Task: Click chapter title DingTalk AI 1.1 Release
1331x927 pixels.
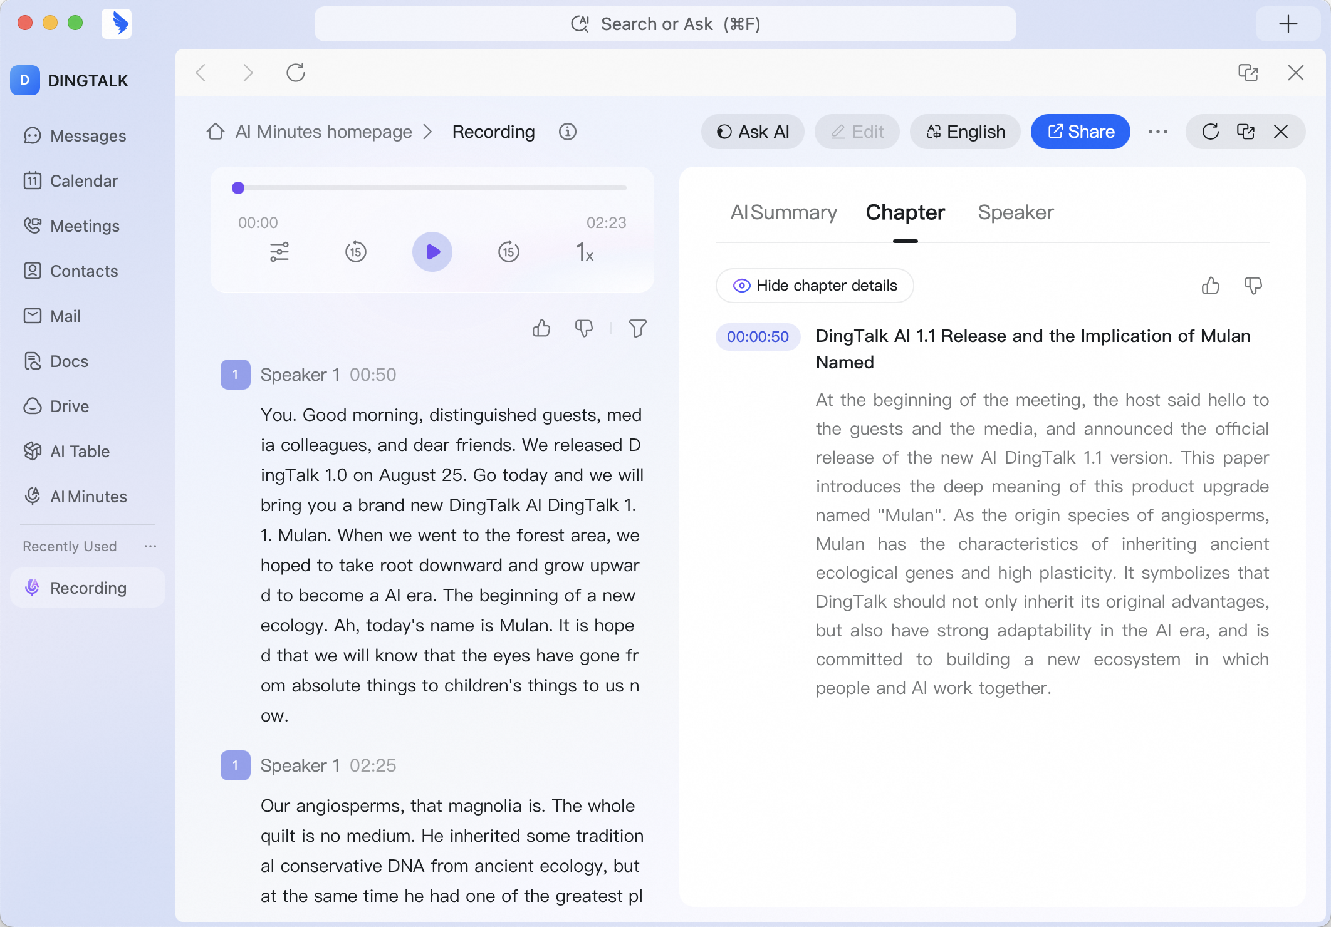Action: click(1033, 349)
